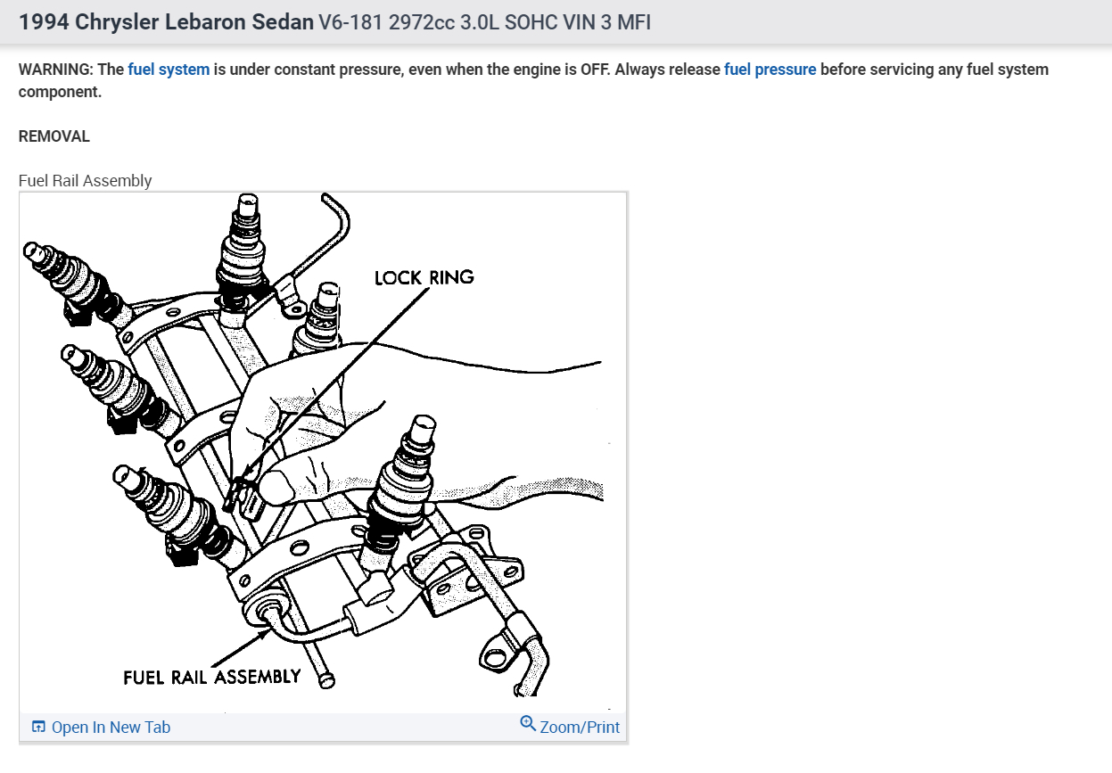Open the "fuel system" hyperlink

[169, 70]
